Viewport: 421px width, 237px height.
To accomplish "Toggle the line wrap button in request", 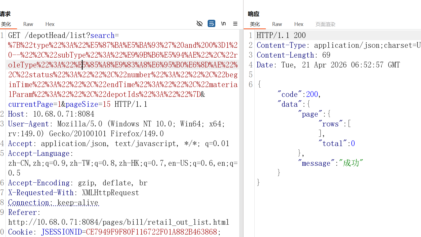I will 211,24.
